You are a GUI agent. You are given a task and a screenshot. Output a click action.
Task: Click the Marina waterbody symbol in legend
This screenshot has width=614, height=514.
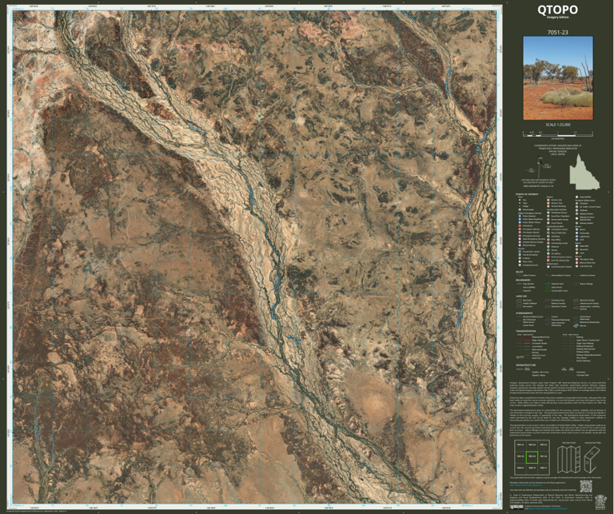(x=576, y=325)
